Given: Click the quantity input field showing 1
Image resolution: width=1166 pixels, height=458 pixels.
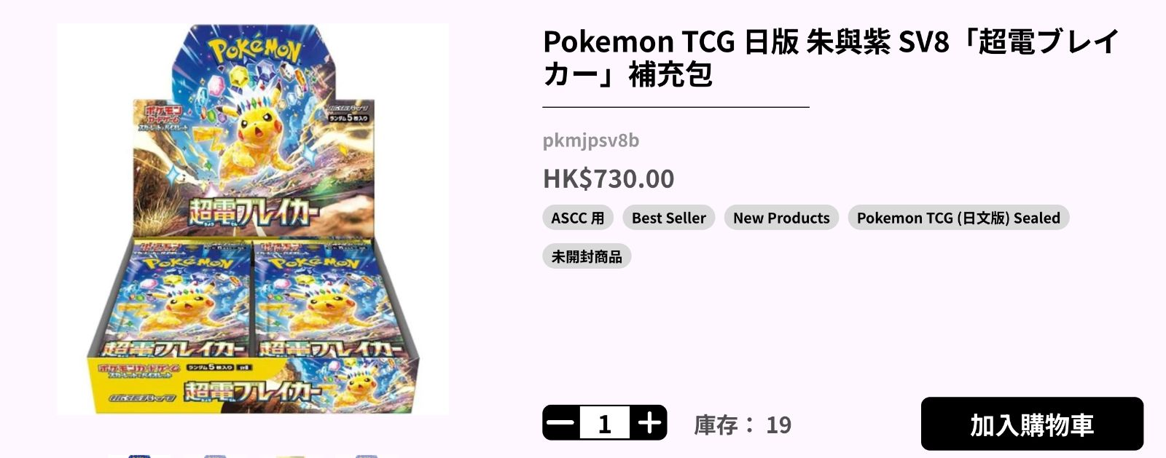Looking at the screenshot, I should 605,423.
